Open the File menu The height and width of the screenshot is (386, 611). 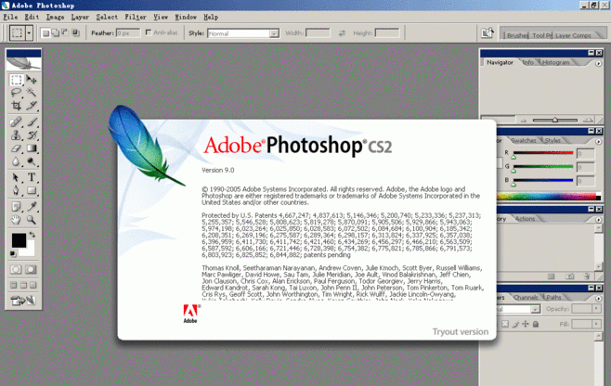(10, 17)
